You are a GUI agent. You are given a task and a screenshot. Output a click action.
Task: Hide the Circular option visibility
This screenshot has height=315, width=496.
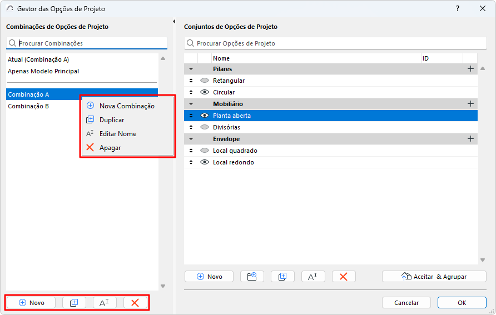204,92
